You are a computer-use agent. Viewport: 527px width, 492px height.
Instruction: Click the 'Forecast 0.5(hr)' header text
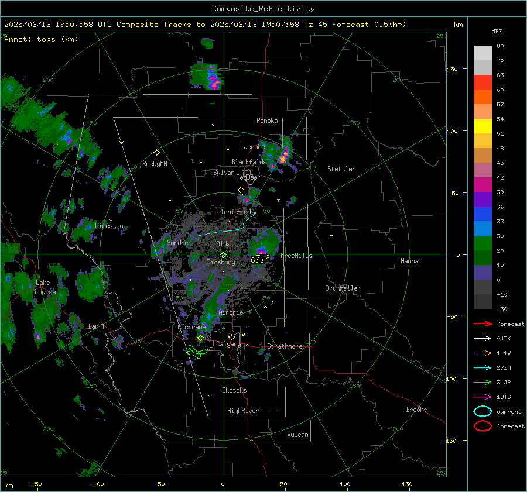pos(369,25)
